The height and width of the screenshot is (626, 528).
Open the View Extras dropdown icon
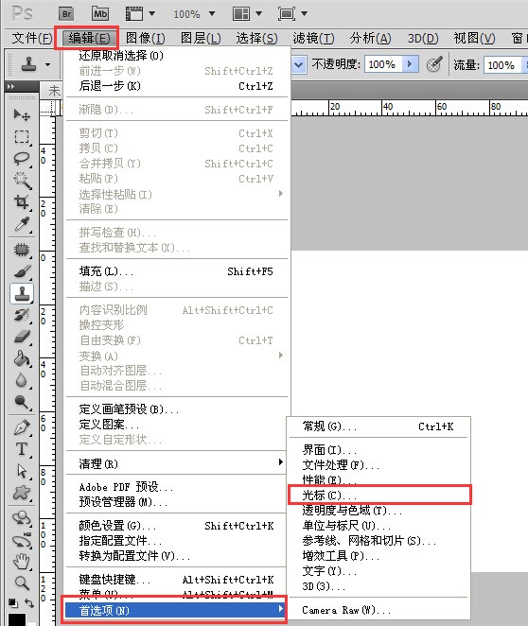(x=140, y=14)
